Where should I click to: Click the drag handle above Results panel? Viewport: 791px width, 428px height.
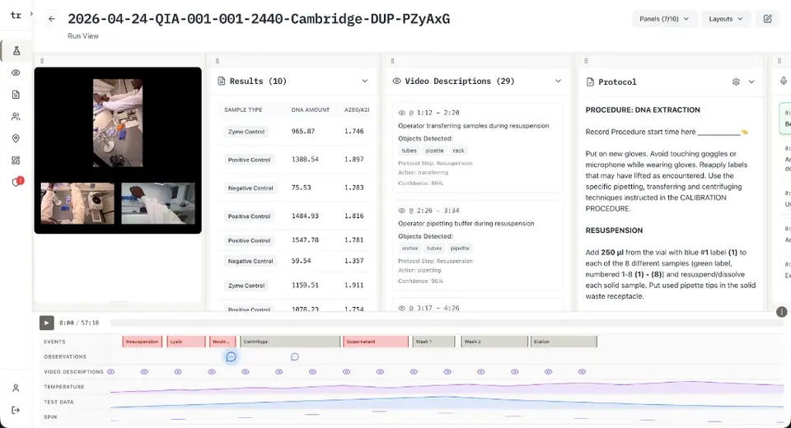tap(218, 61)
